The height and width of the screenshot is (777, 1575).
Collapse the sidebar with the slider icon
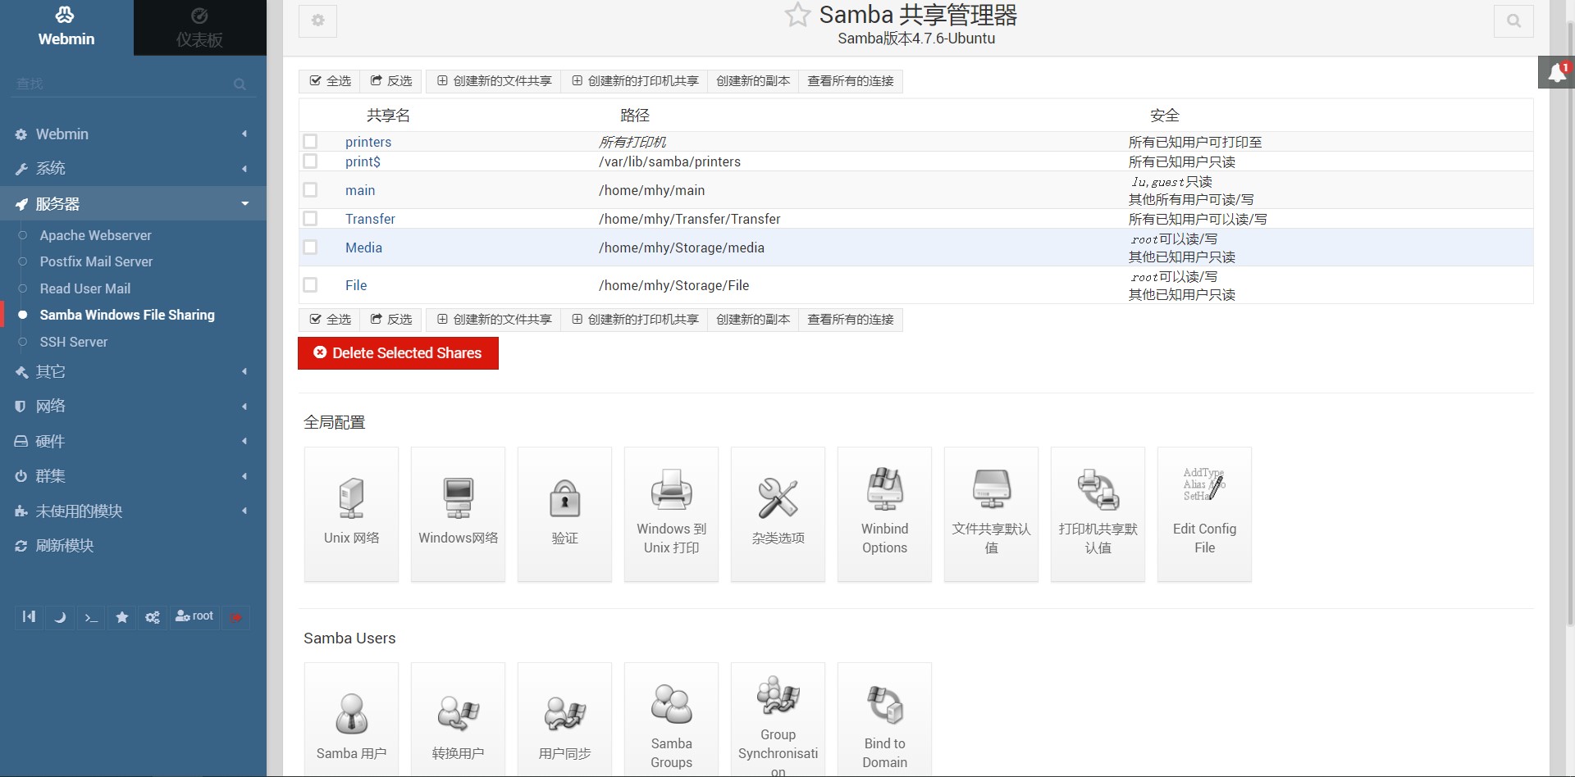tap(29, 616)
